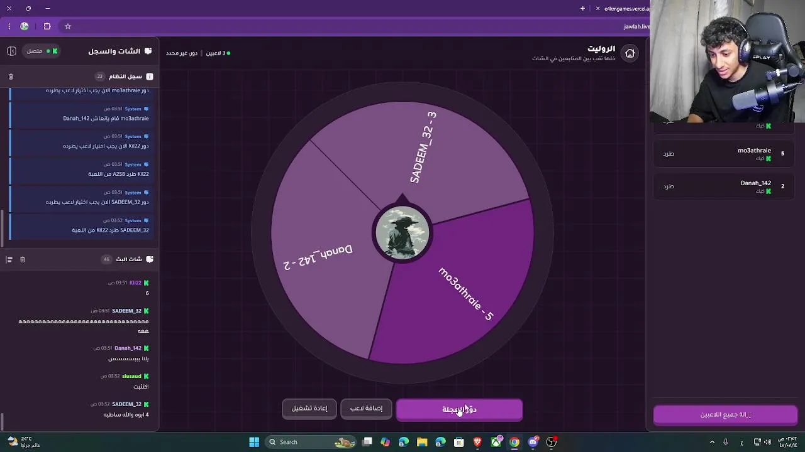The width and height of the screenshot is (805, 452).
Task: Open browser extensions puzzle icon
Action: [x=47, y=26]
